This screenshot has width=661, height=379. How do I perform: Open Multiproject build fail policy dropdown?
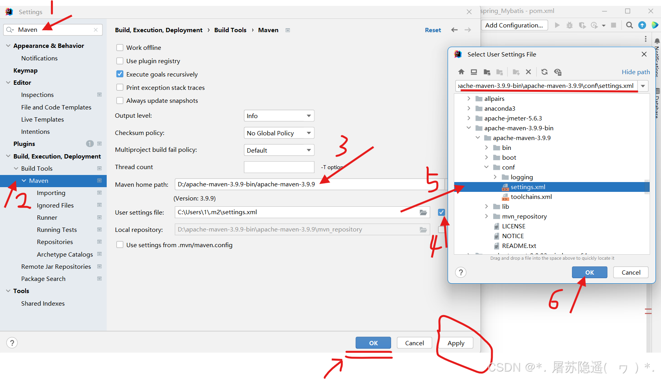pyautogui.click(x=279, y=150)
